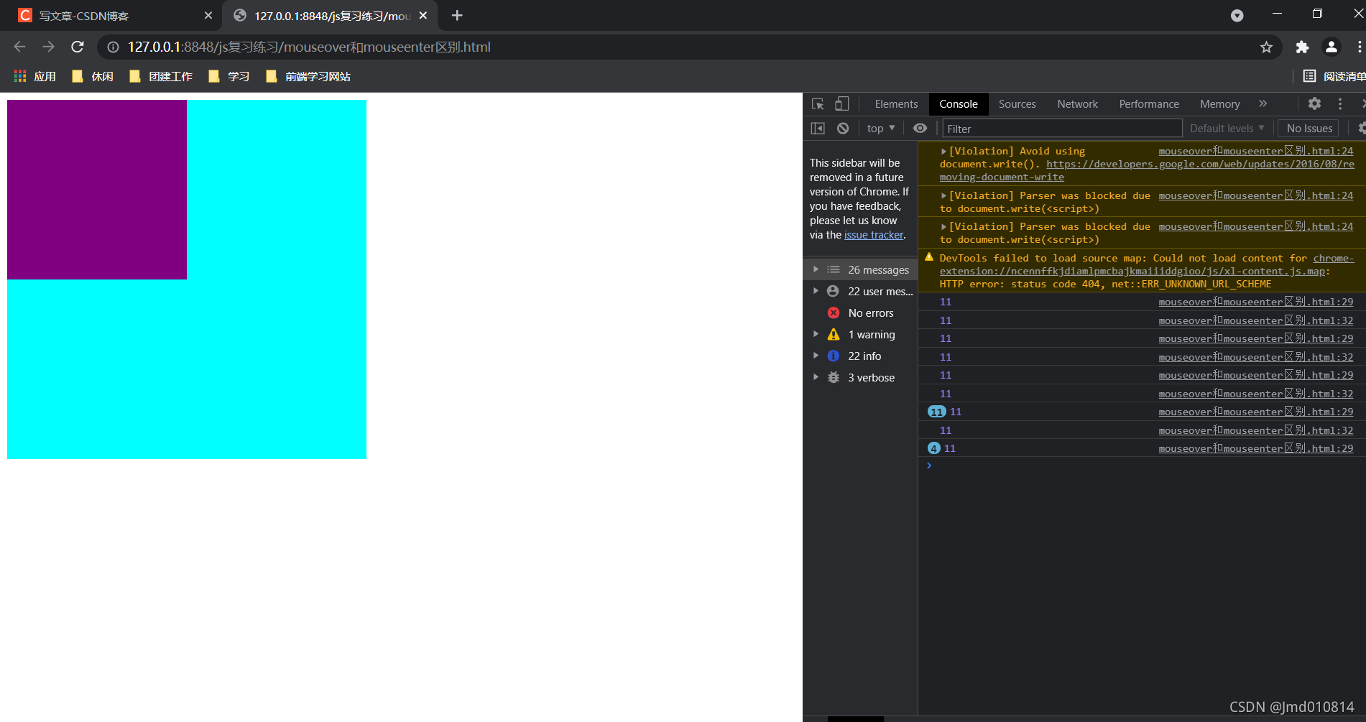The height and width of the screenshot is (722, 1366).
Task: Click the mouseover和mouseenter区别.html:29 source link
Action: (1256, 302)
